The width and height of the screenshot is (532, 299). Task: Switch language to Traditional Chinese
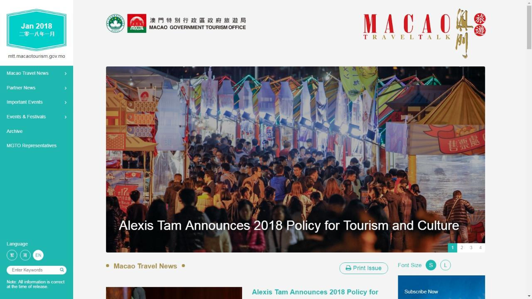point(12,255)
